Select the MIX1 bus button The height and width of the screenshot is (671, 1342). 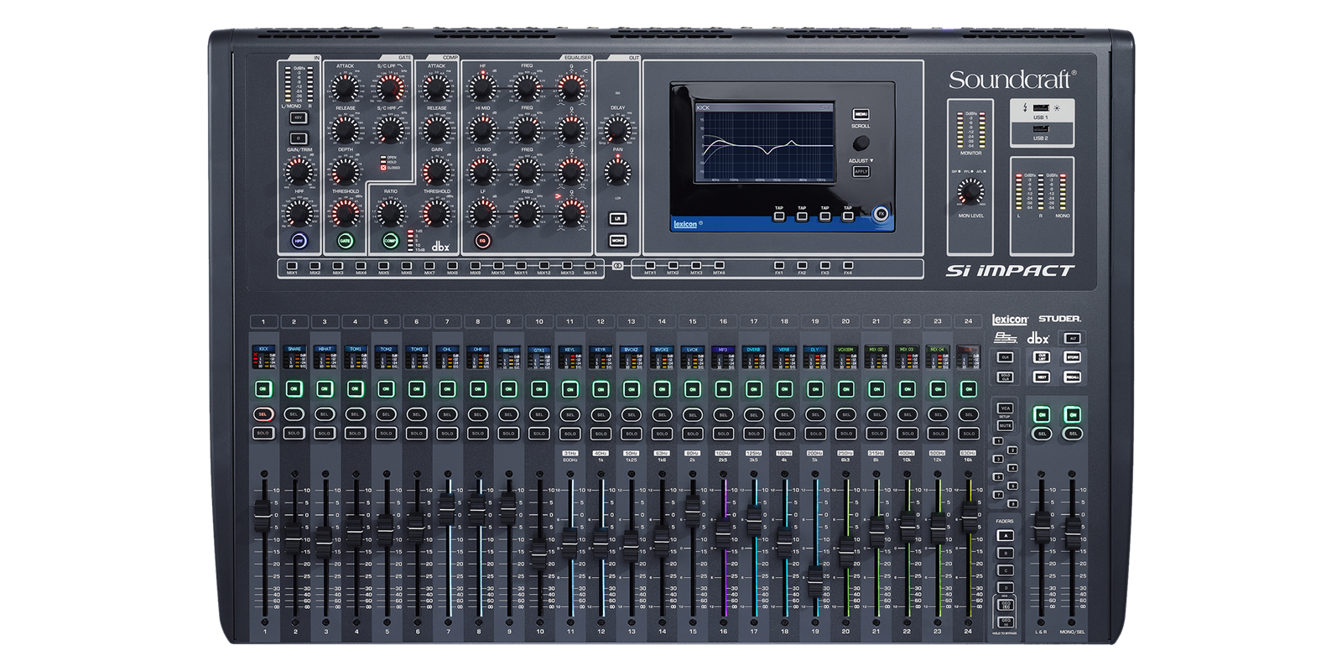[292, 266]
